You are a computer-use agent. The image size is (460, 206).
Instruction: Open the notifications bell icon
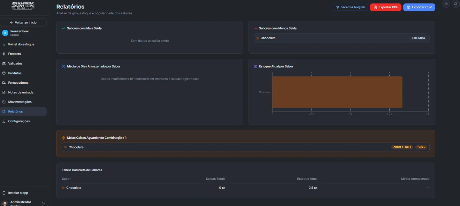456,4
